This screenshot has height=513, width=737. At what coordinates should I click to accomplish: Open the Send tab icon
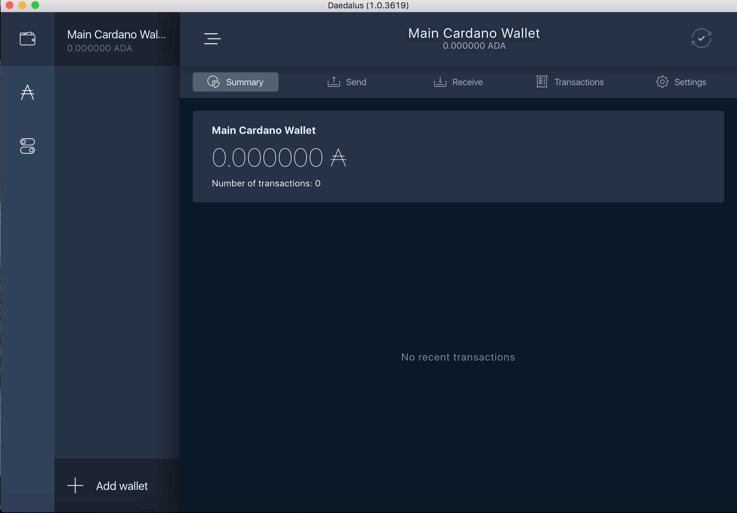coord(334,82)
